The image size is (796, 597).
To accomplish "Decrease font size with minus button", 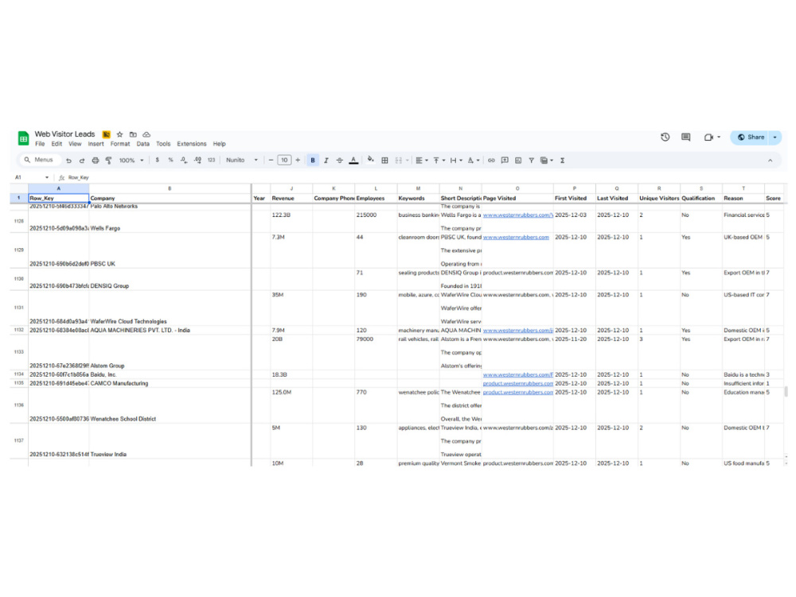I will click(271, 160).
